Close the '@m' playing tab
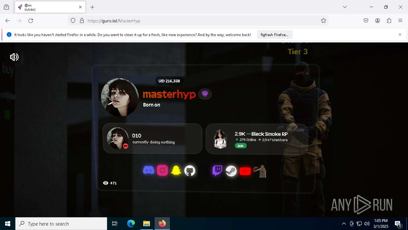 (x=80, y=7)
